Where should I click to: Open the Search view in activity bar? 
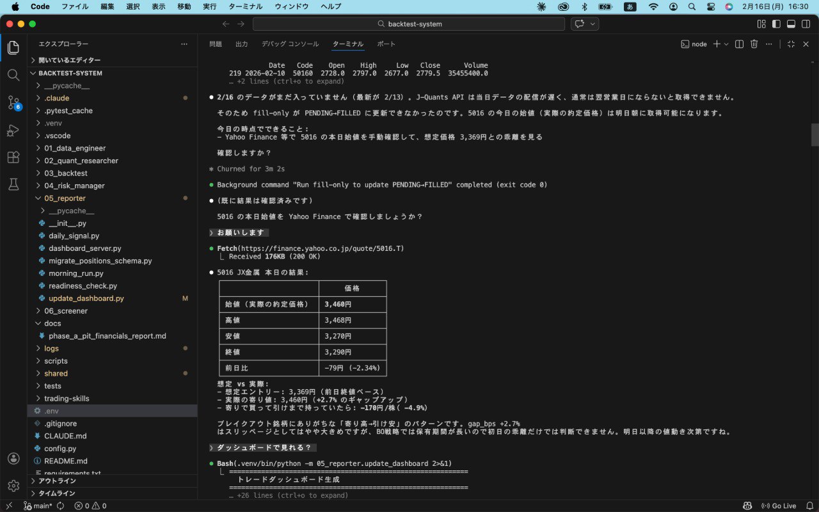click(13, 75)
